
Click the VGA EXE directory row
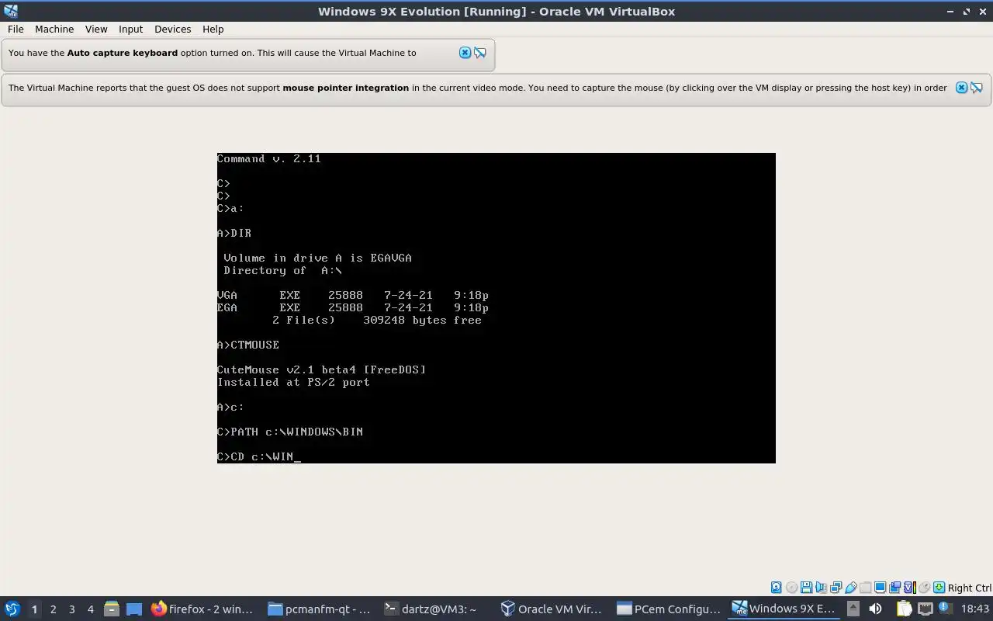[353, 295]
